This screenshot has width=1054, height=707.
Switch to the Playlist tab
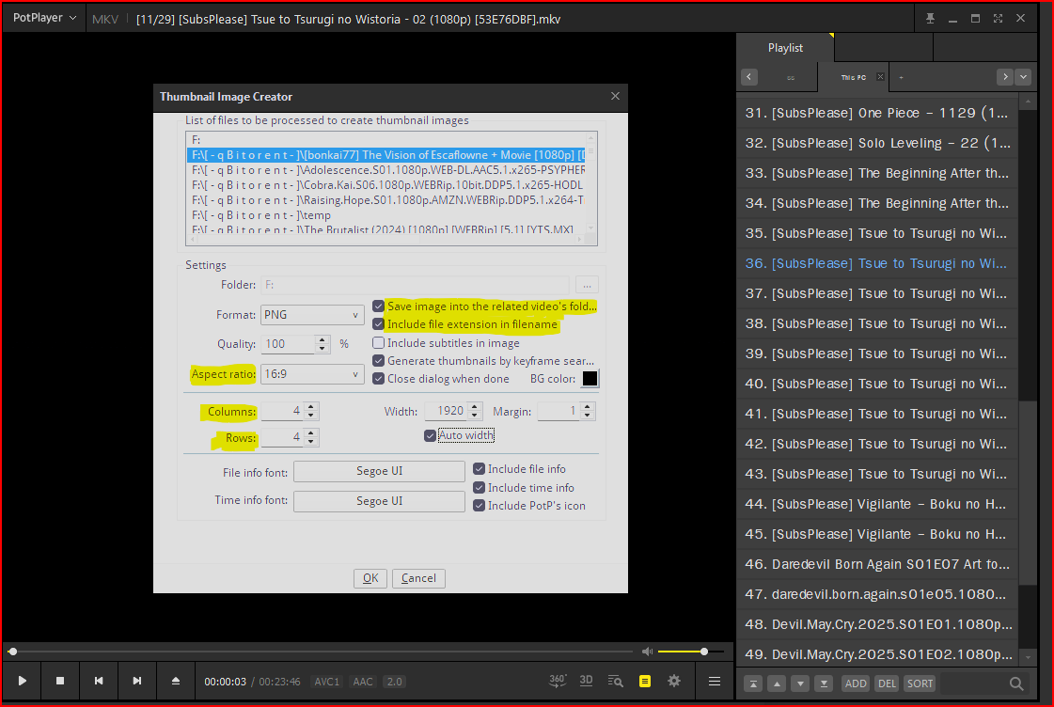[x=785, y=48]
